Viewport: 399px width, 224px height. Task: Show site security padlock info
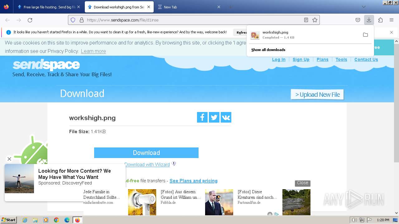(82, 20)
